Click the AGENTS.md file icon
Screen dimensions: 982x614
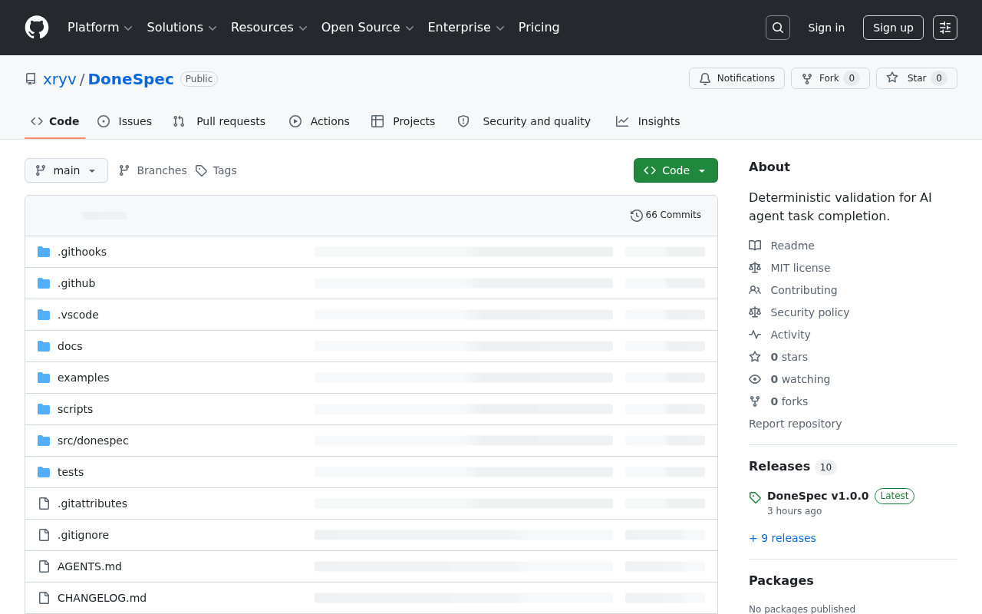(44, 566)
